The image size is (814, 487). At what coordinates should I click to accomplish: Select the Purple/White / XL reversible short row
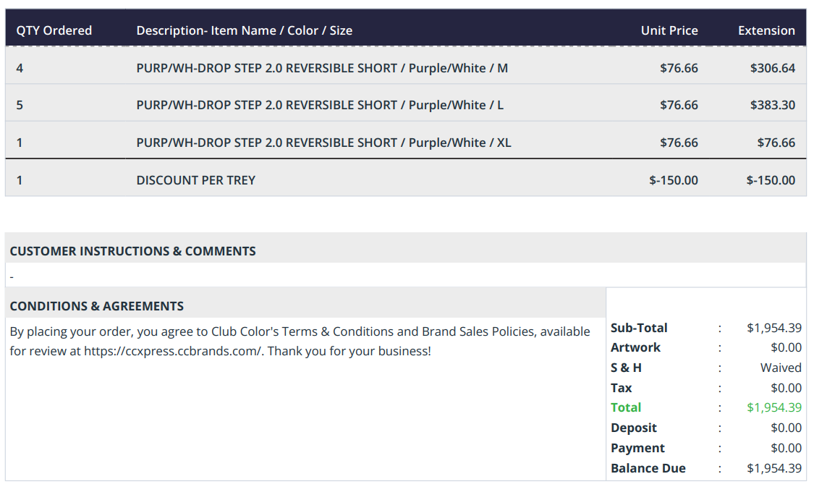click(x=405, y=143)
